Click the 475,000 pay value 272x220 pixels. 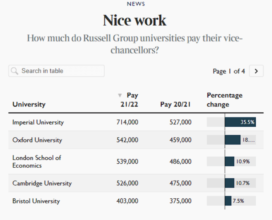point(180,183)
